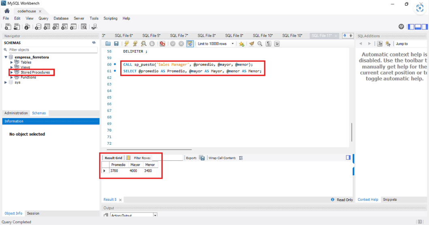This screenshot has width=429, height=225.
Task: Click the Filter objects search field
Action: [x=53, y=50]
